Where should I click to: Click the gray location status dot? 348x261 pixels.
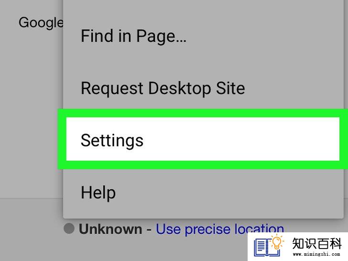(x=69, y=228)
